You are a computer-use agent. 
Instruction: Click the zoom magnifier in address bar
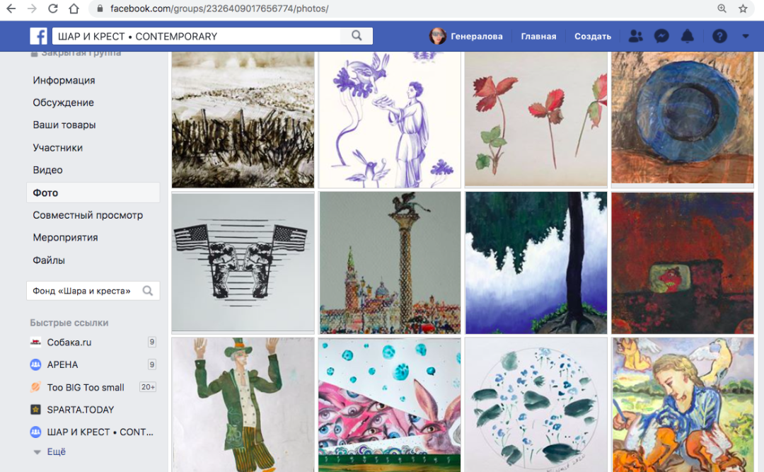(722, 9)
